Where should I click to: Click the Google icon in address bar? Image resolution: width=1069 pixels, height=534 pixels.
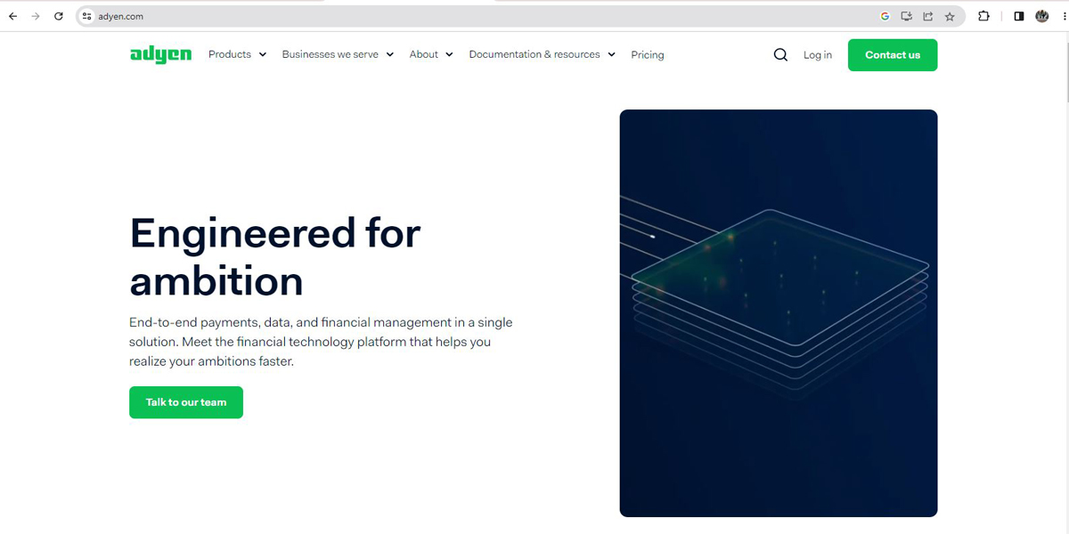point(885,16)
